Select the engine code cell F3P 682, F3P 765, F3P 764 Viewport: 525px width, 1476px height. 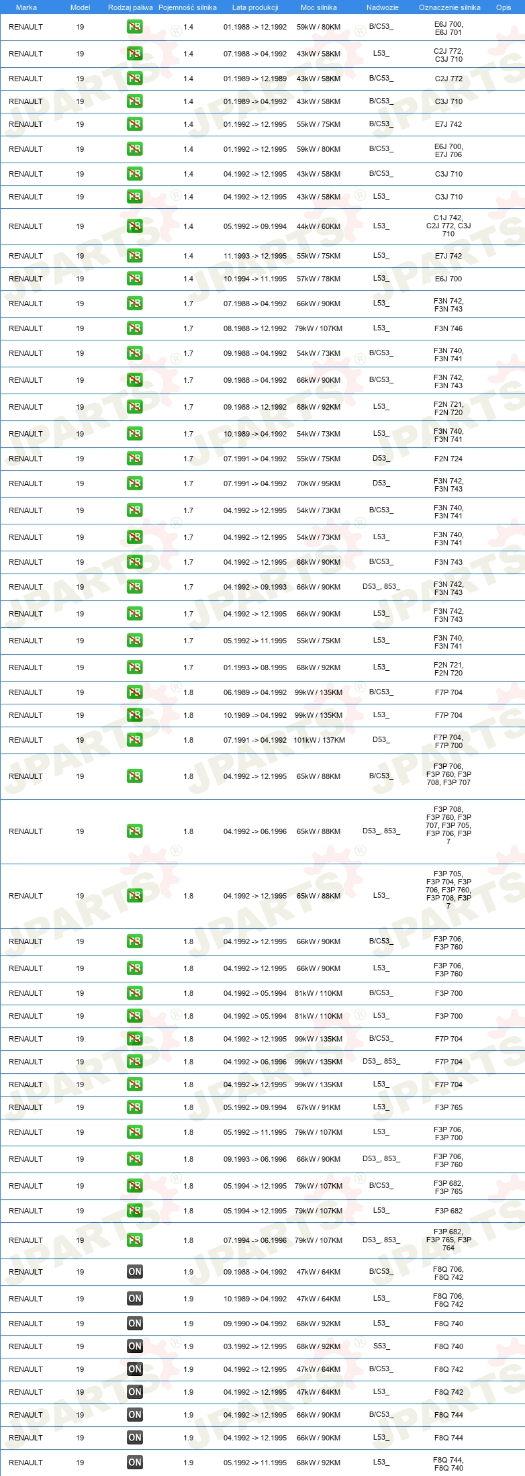(x=448, y=1240)
